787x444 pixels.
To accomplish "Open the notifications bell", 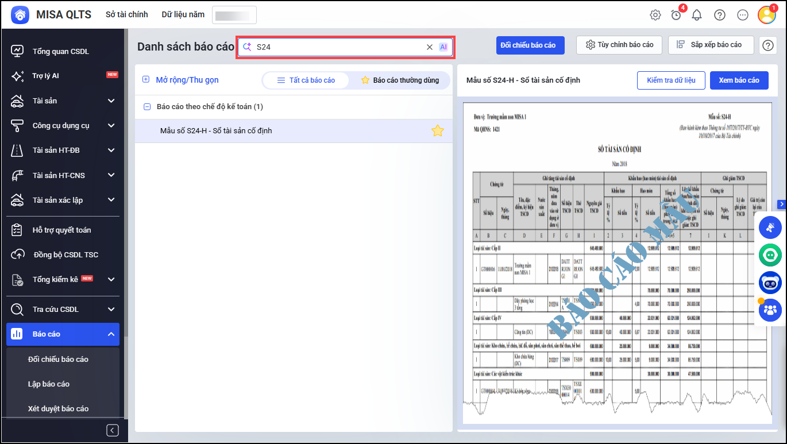I will tap(697, 15).
